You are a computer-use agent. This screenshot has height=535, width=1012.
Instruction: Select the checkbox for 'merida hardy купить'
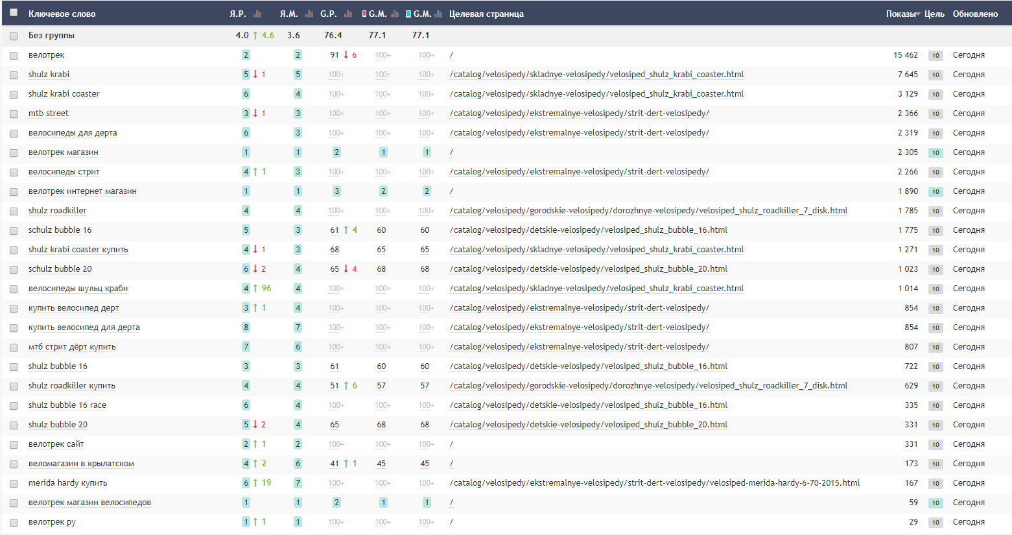pyautogui.click(x=14, y=483)
